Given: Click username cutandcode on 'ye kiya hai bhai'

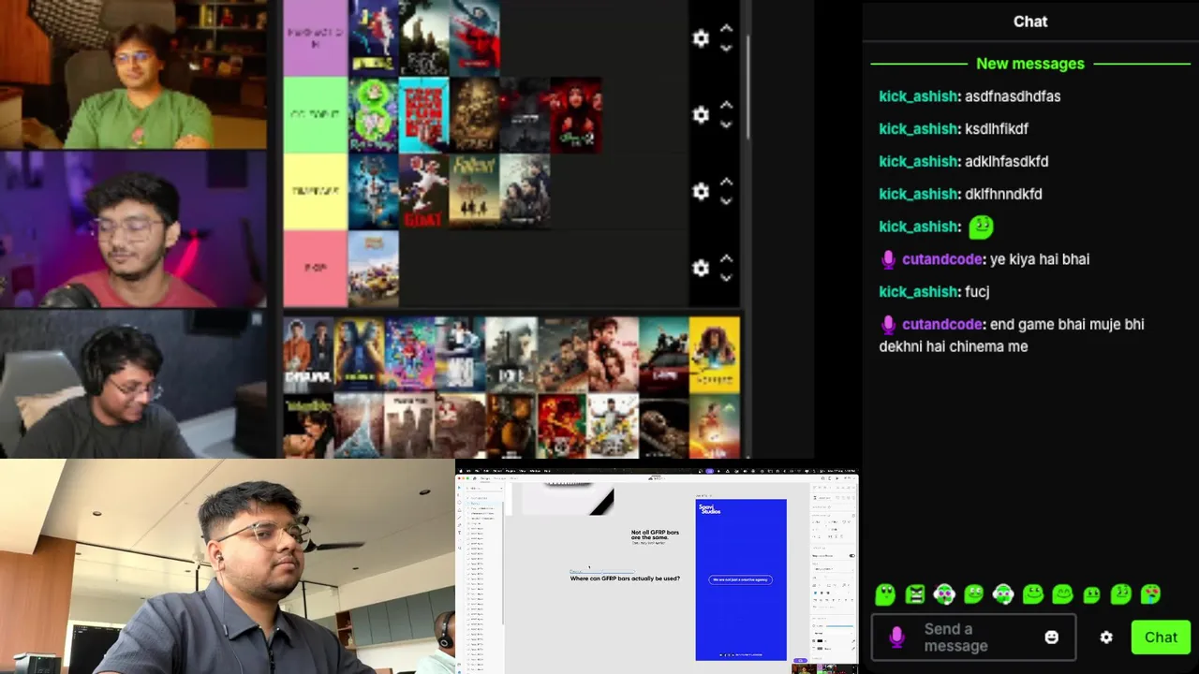Looking at the screenshot, I should point(942,259).
